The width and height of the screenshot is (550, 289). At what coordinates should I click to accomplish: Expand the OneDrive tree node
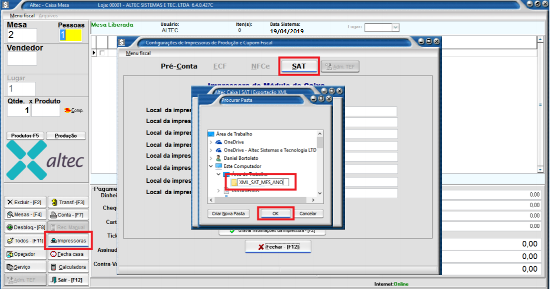(211, 142)
